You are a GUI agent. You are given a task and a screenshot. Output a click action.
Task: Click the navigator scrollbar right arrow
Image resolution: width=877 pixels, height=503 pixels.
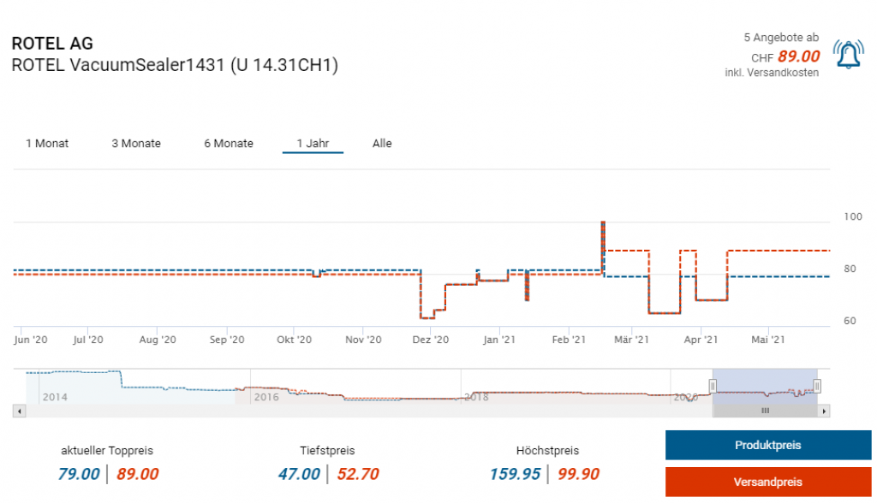(x=824, y=411)
